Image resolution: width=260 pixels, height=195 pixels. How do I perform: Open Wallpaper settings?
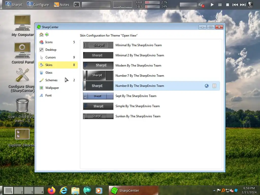(x=58, y=88)
